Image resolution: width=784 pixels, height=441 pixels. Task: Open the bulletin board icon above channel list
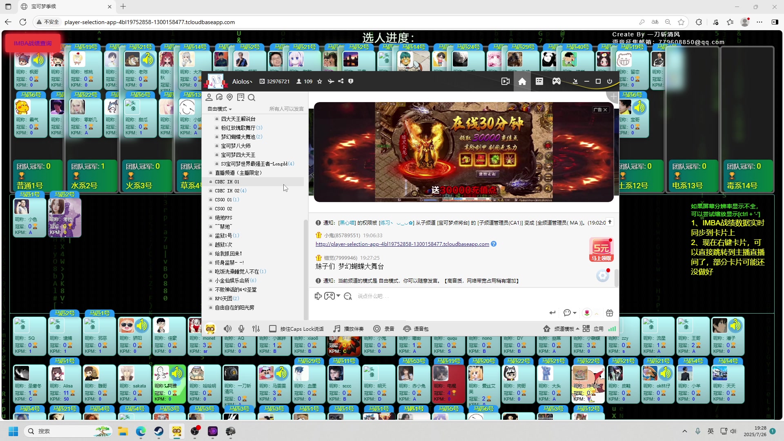[241, 97]
